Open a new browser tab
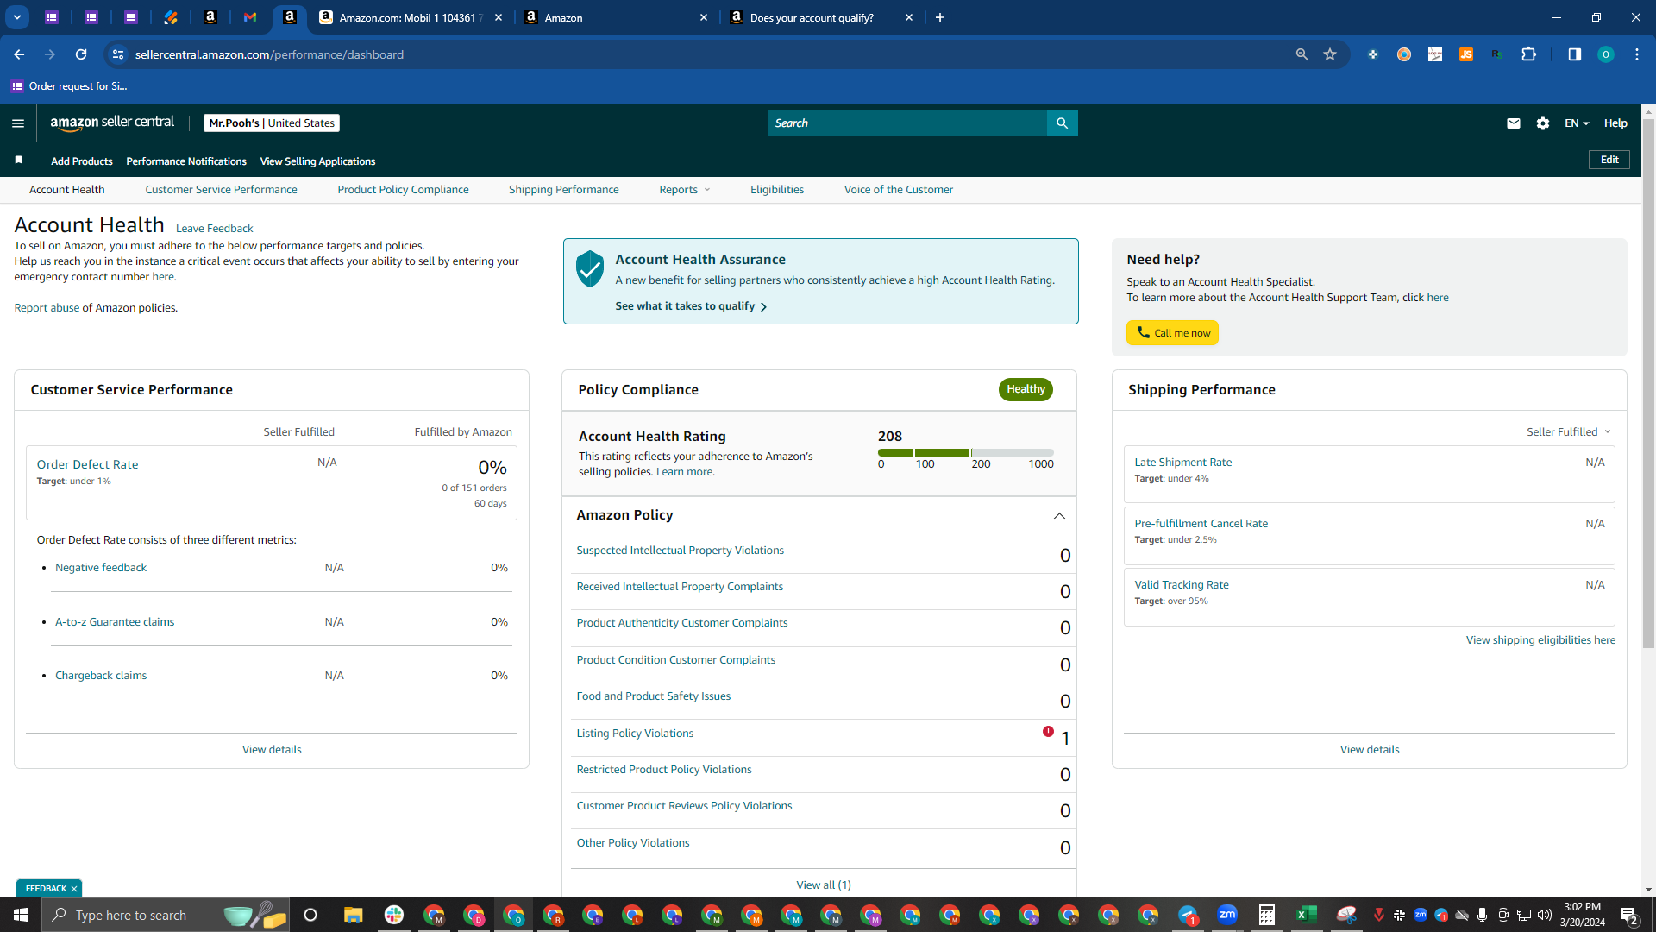The width and height of the screenshot is (1656, 932). 940,17
